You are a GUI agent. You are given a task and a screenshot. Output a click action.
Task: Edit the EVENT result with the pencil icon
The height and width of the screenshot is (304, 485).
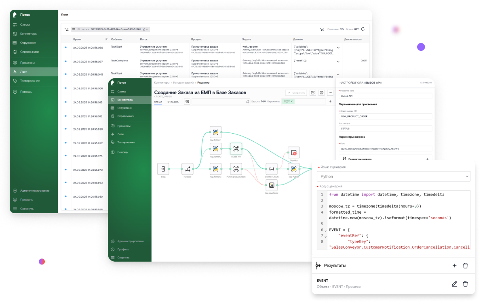pos(454,284)
